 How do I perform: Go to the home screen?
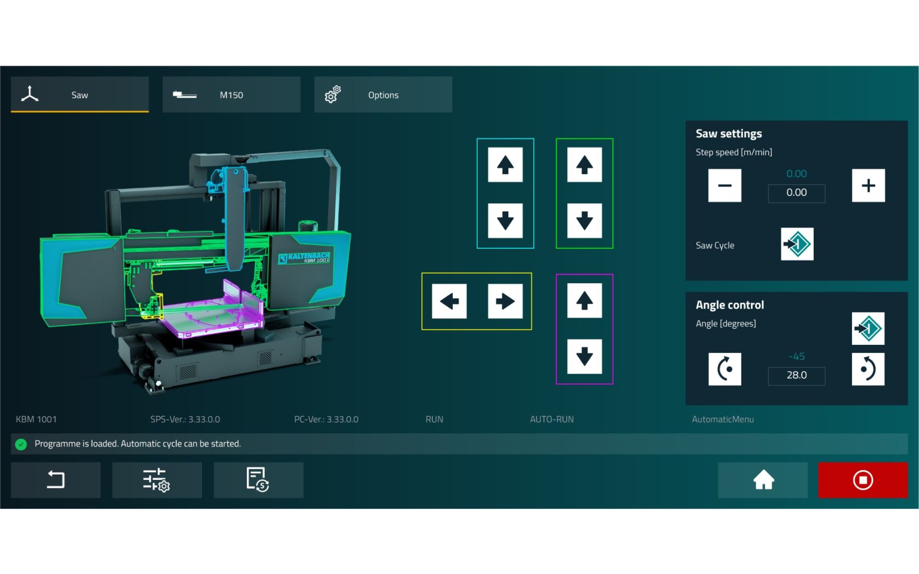(x=762, y=480)
